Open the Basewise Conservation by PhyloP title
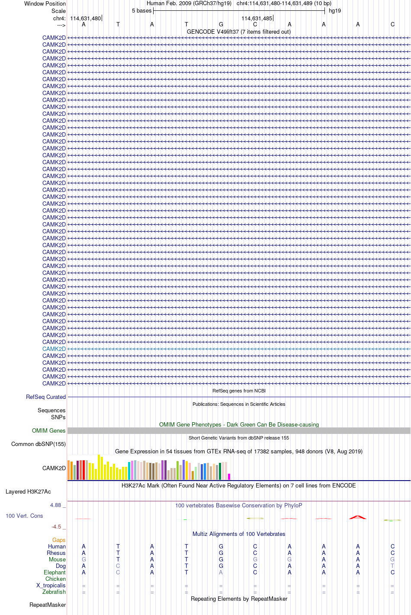Image resolution: width=411 pixels, height=615 pixels. 239,505
